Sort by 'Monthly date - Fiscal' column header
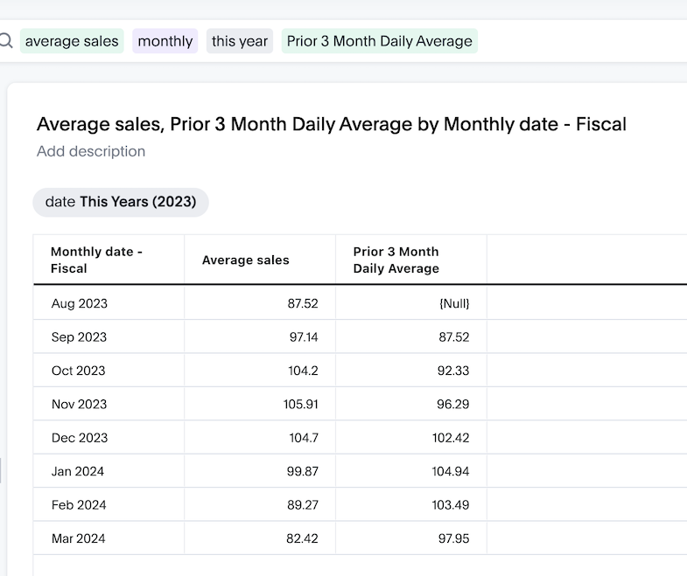 (x=96, y=260)
